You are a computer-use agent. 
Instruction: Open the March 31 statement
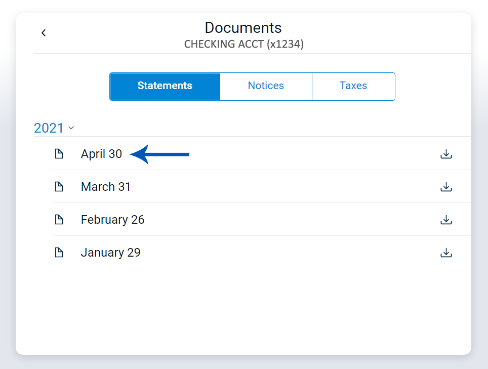pyautogui.click(x=106, y=187)
